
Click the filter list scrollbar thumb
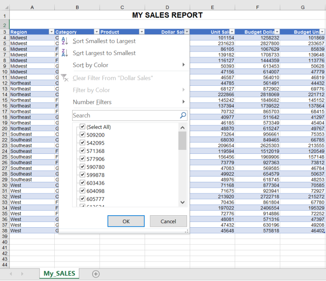click(182, 140)
